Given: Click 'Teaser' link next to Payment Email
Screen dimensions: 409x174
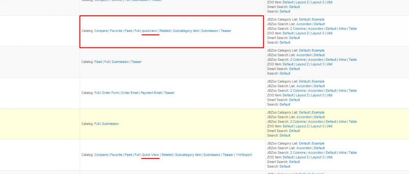Looking at the screenshot, I should pyautogui.click(x=169, y=93).
